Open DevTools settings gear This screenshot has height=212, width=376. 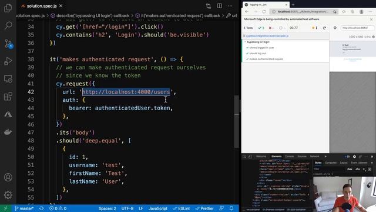354,157
